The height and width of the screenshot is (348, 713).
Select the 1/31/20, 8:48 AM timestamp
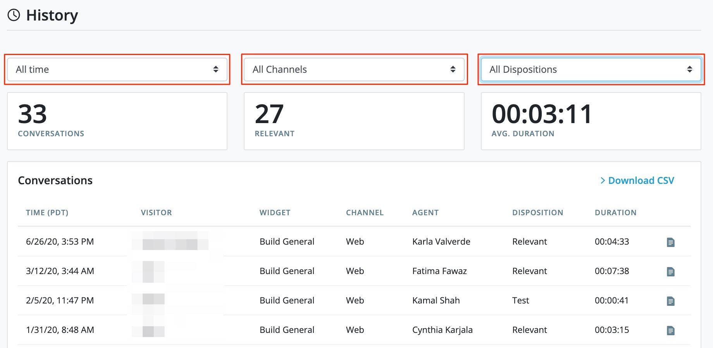pyautogui.click(x=60, y=330)
